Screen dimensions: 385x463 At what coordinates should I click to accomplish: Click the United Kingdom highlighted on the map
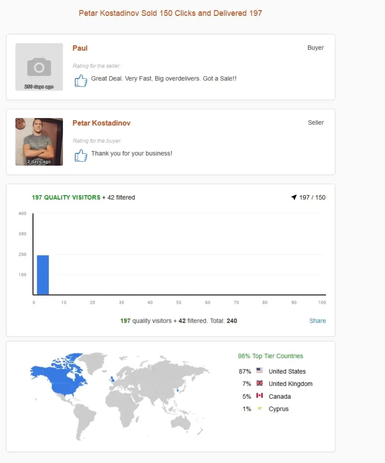pyautogui.click(x=112, y=379)
